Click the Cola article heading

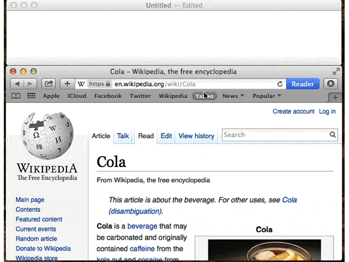click(x=111, y=162)
